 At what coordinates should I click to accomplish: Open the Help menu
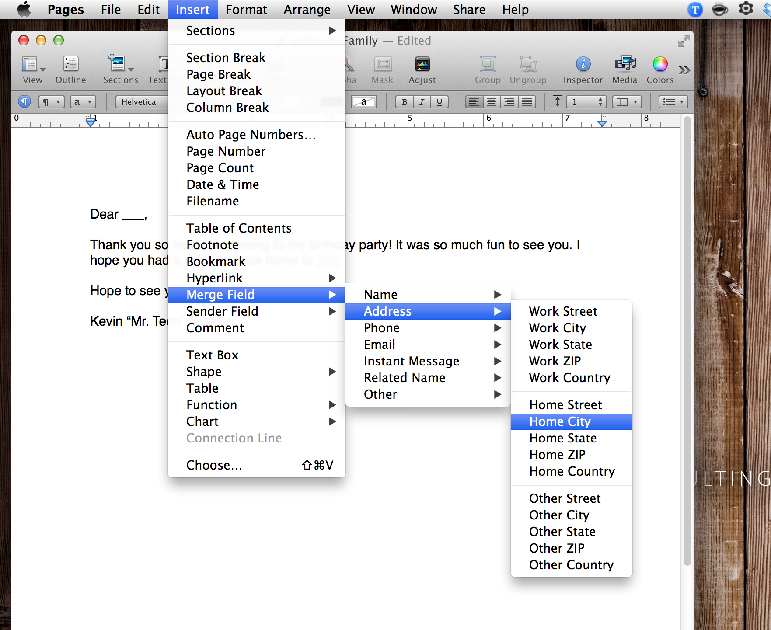click(515, 9)
